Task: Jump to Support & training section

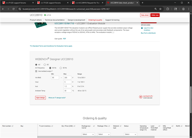Action: pyautogui.click(x=112, y=20)
